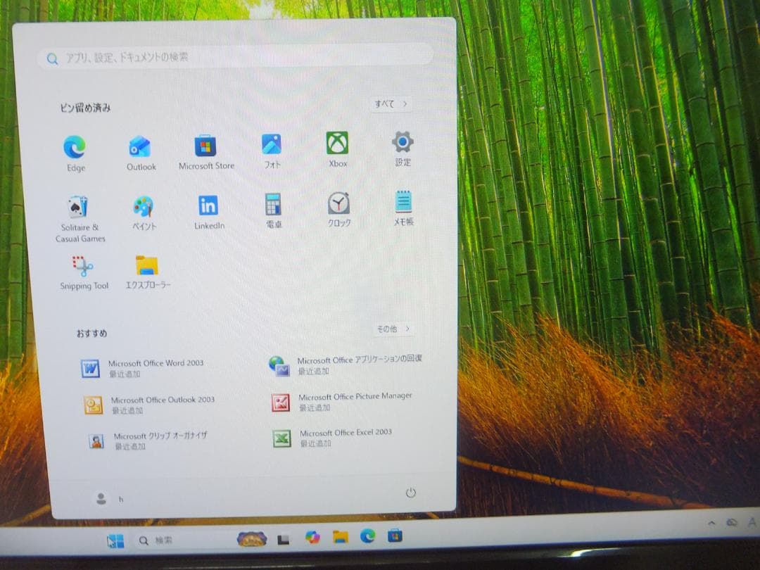
Task: Expand その他 to see more recommendations
Action: tap(392, 329)
